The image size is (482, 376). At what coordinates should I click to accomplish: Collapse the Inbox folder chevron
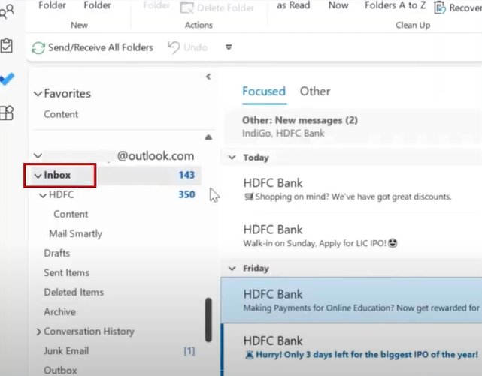point(38,176)
